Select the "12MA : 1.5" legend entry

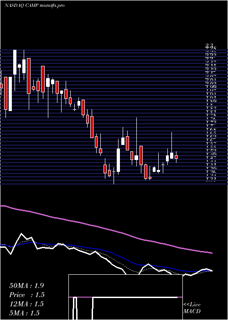pos(26,304)
